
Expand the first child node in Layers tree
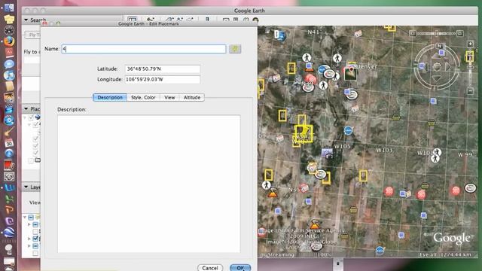pos(29,224)
